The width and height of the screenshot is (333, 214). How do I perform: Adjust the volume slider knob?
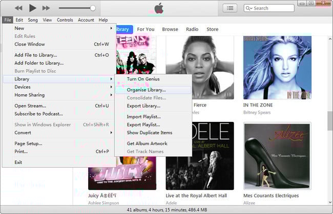click(93, 8)
